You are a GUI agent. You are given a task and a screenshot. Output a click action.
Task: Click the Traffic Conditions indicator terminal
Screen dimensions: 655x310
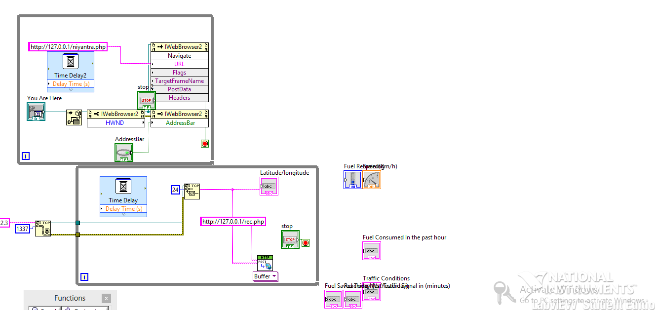pos(371,292)
